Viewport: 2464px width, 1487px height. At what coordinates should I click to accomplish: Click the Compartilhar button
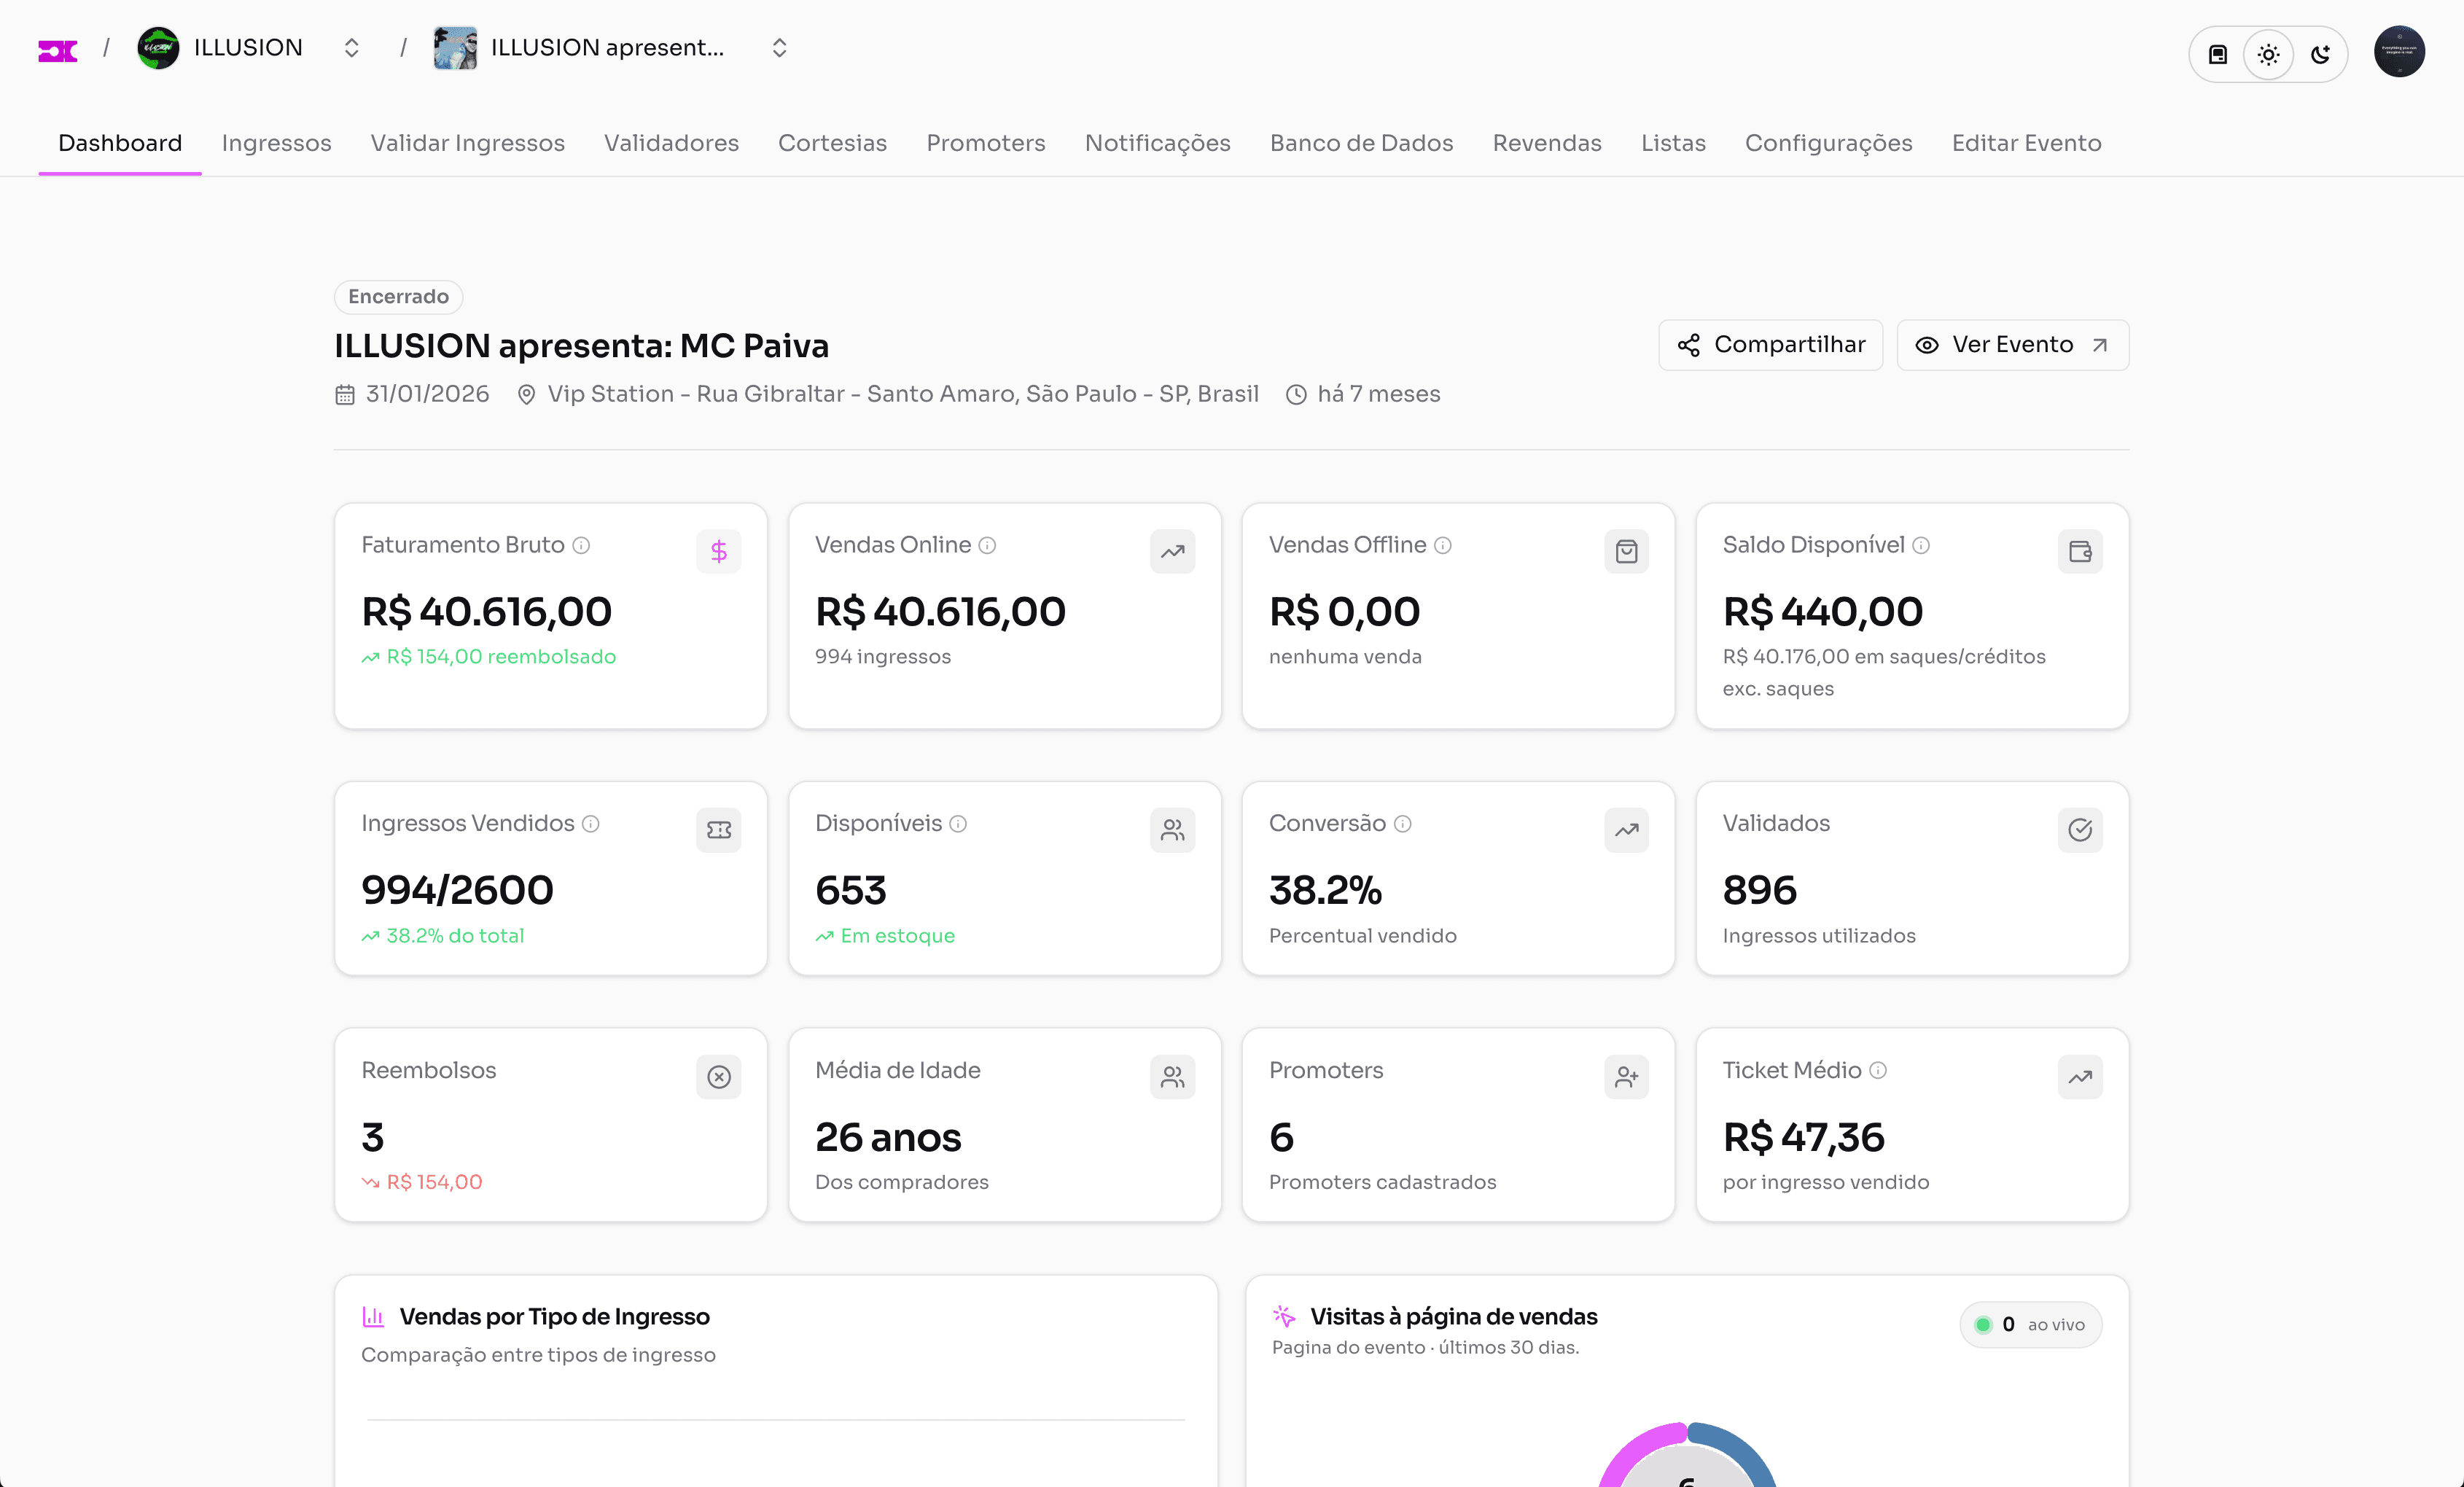(x=1770, y=345)
